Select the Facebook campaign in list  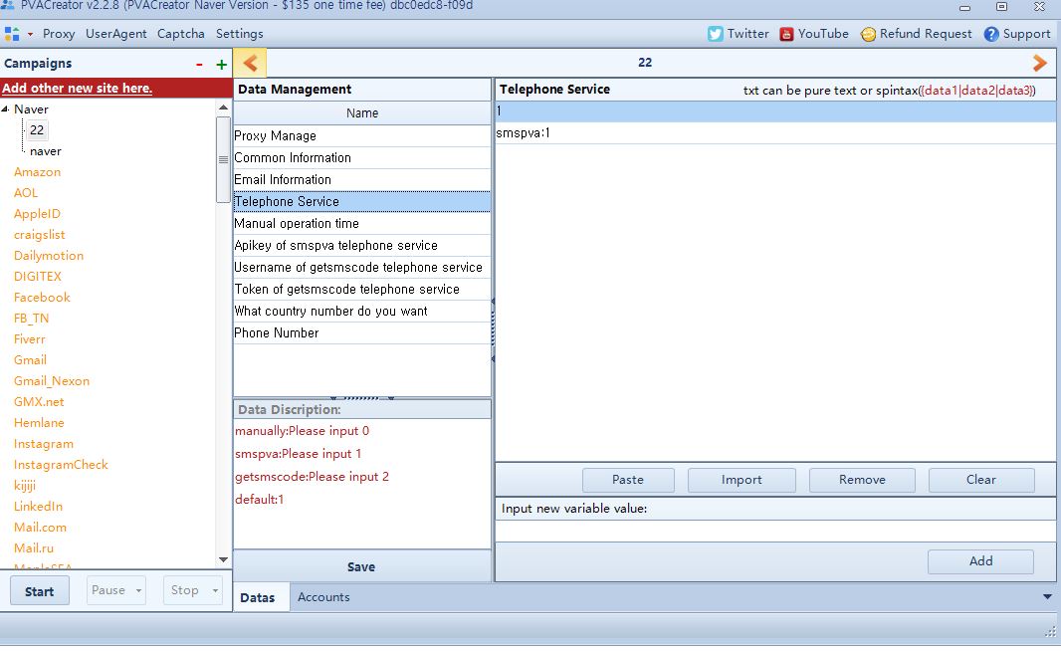42,297
